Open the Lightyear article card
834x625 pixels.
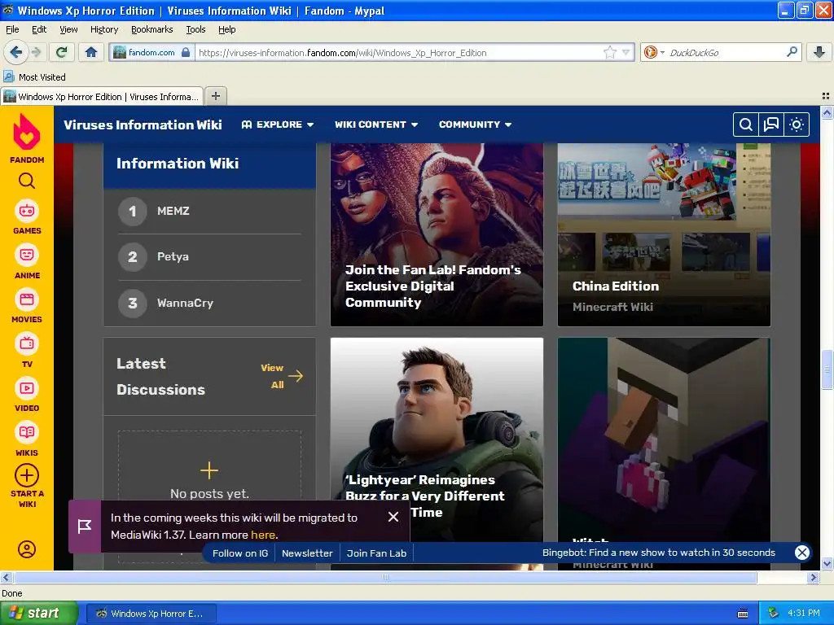(x=437, y=439)
